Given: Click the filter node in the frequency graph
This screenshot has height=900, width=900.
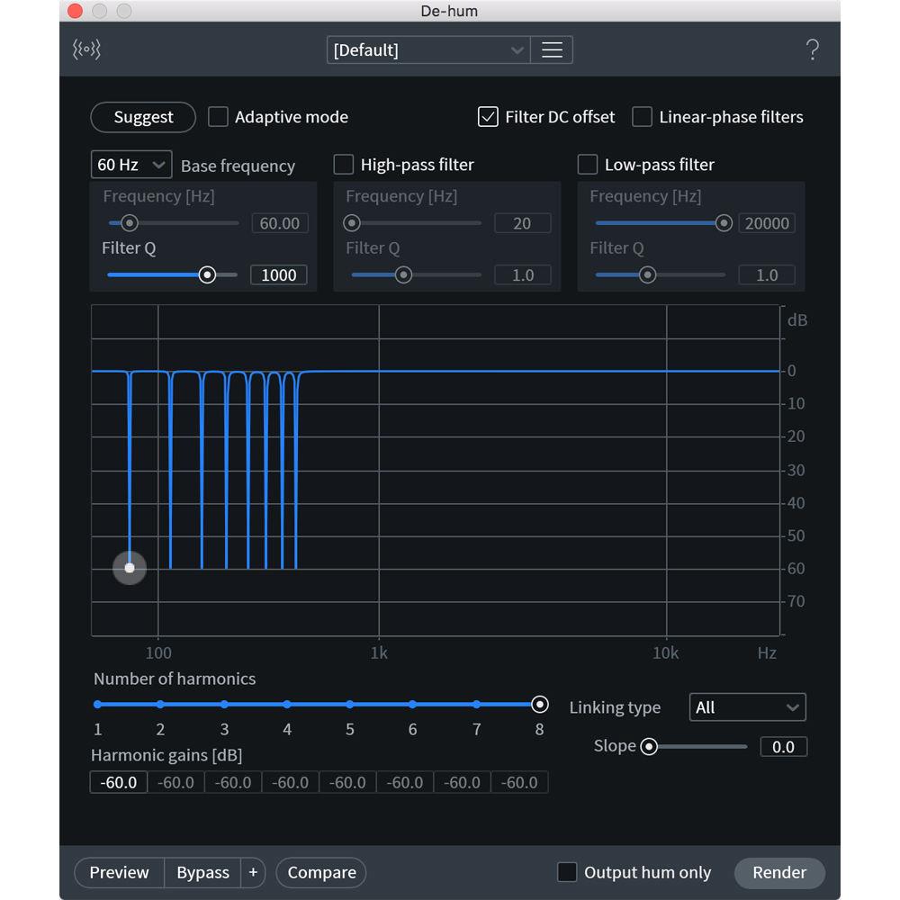Looking at the screenshot, I should (x=129, y=568).
